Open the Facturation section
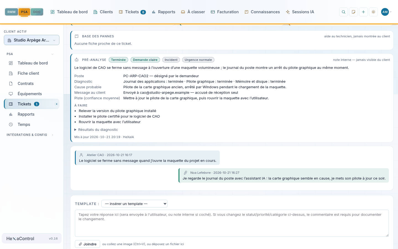The height and width of the screenshot is (249, 398). pyautogui.click(x=225, y=12)
